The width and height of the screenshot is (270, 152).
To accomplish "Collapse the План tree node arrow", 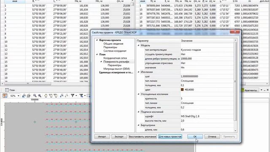I will (97, 54).
